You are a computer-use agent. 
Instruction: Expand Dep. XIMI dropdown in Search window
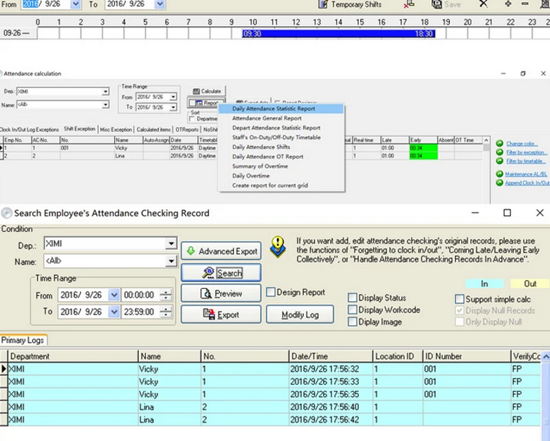[171, 244]
